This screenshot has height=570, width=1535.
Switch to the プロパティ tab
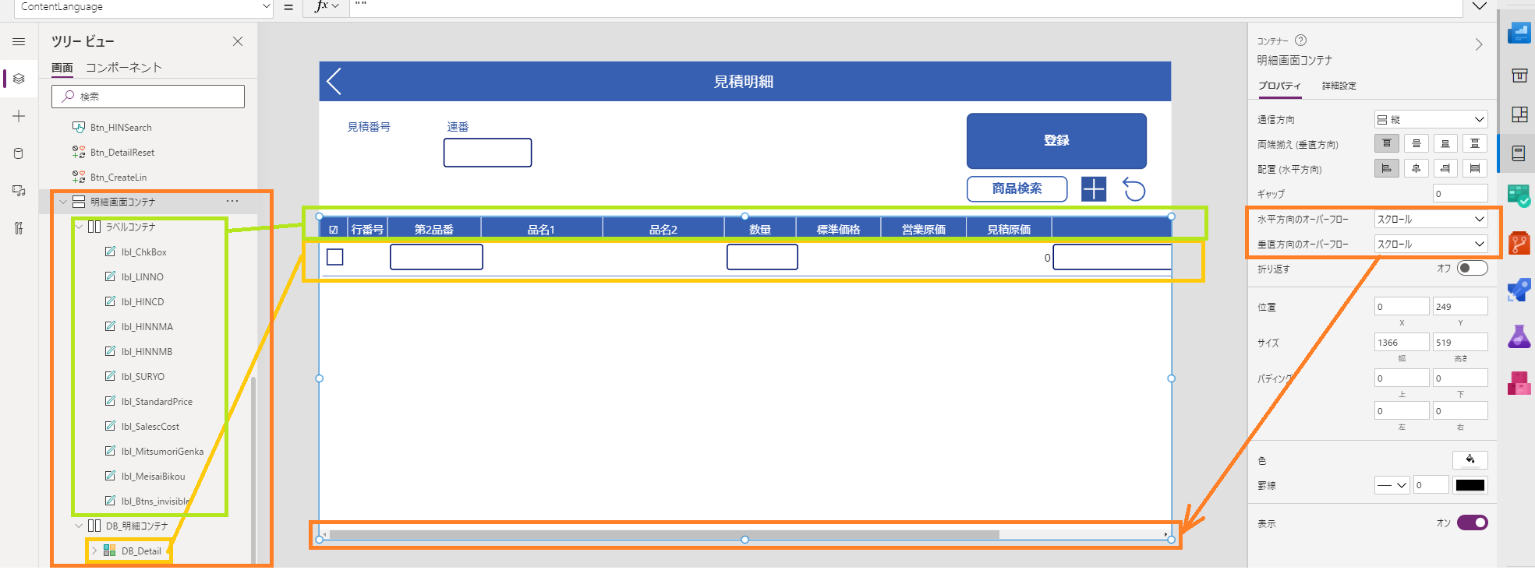click(1279, 86)
